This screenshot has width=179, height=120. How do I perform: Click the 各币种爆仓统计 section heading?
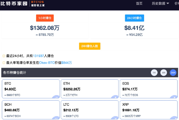15,72
